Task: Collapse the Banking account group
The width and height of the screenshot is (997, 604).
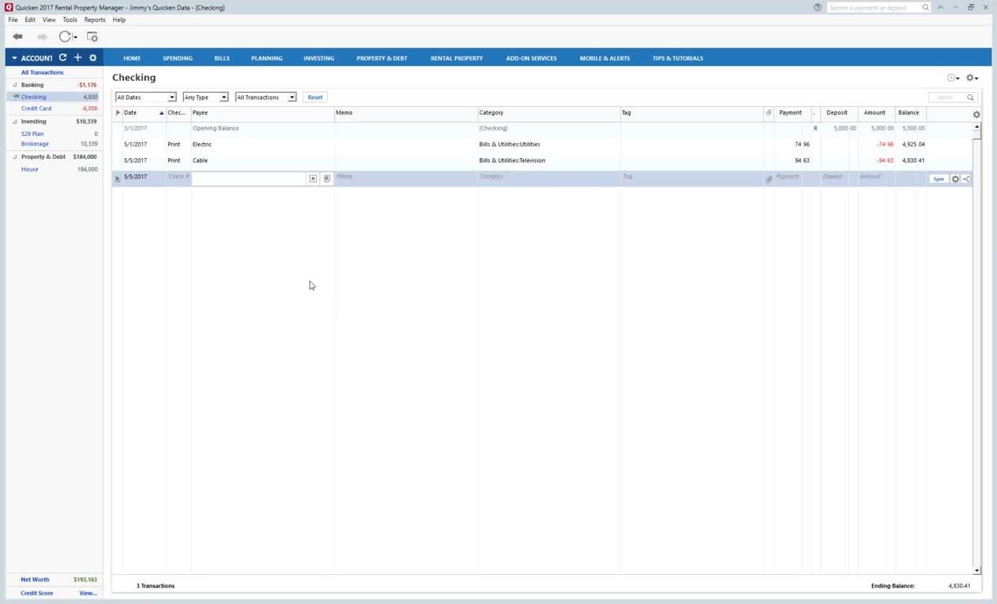Action: 14,85
